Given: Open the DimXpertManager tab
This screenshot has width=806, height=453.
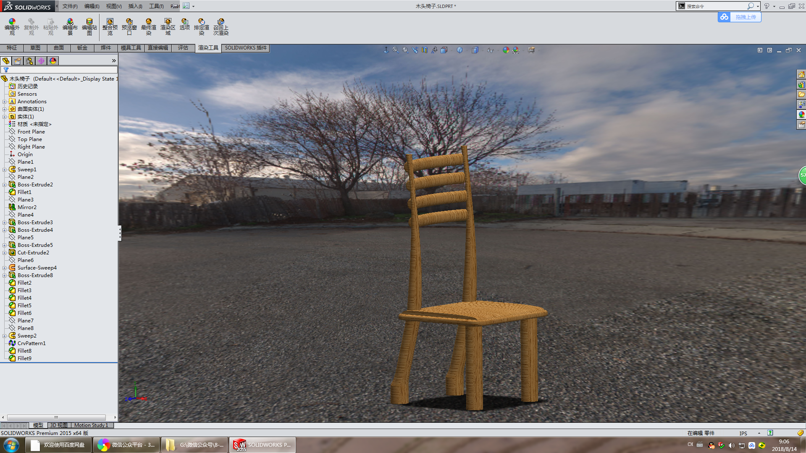Looking at the screenshot, I should pyautogui.click(x=41, y=61).
